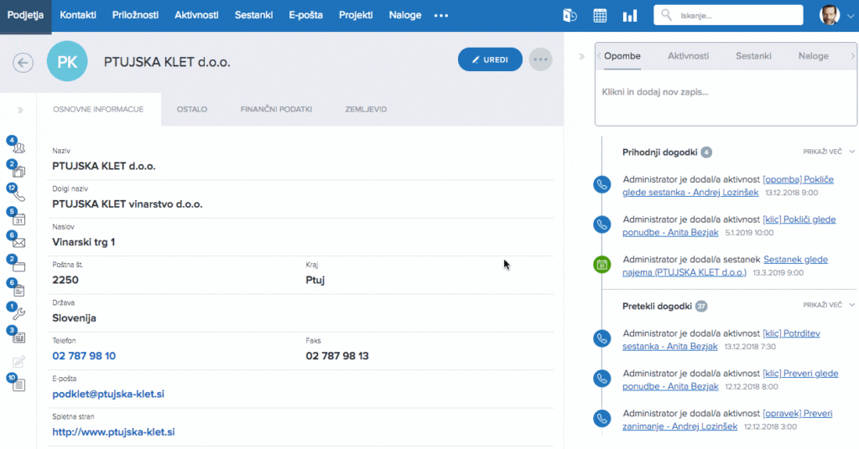This screenshot has width=859, height=449.
Task: Switch to the Finančni podatki tab
Action: pyautogui.click(x=276, y=109)
